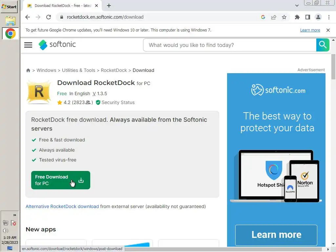Bookmark this tab with star icon
Image resolution: width=336 pixels, height=252 pixels.
(x=284, y=17)
